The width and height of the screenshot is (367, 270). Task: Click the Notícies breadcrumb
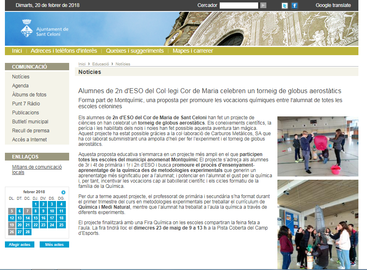tap(123, 64)
